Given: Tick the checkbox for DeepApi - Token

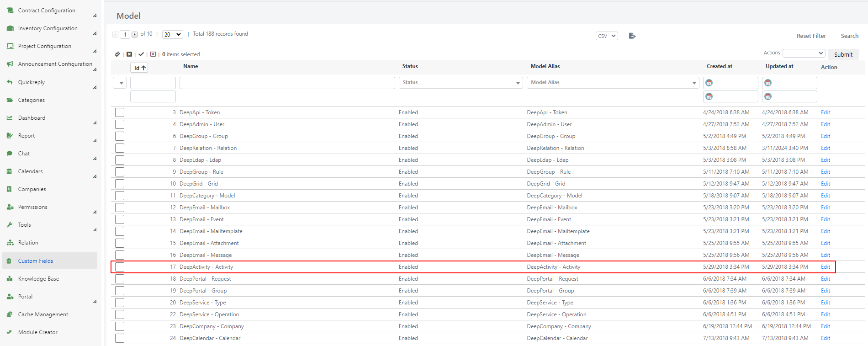Looking at the screenshot, I should click(x=120, y=112).
